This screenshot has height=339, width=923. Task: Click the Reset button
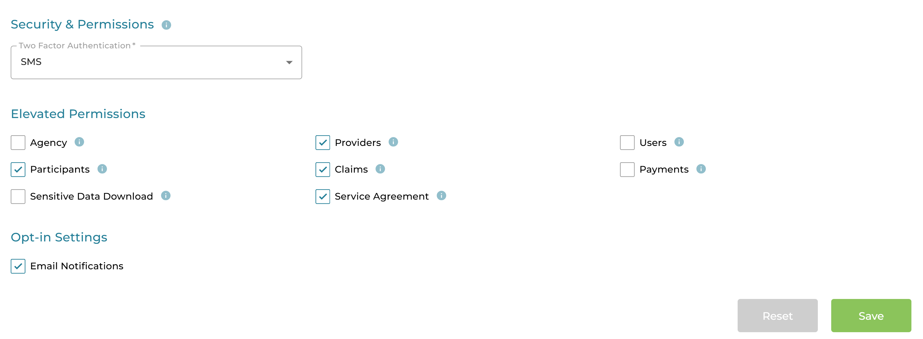[777, 315]
